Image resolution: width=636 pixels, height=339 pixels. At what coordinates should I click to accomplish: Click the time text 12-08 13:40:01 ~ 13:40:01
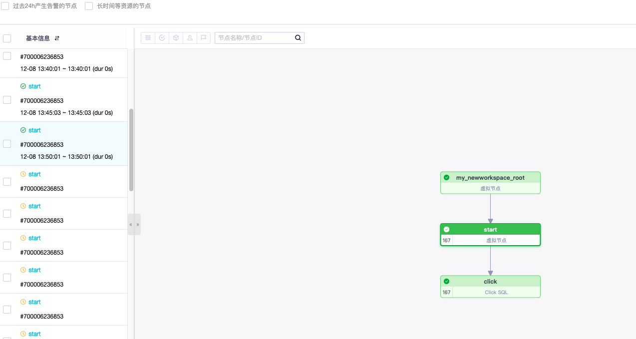66,69
